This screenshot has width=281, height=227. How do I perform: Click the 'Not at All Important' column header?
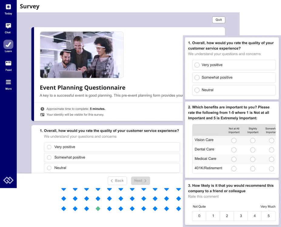[234, 130]
